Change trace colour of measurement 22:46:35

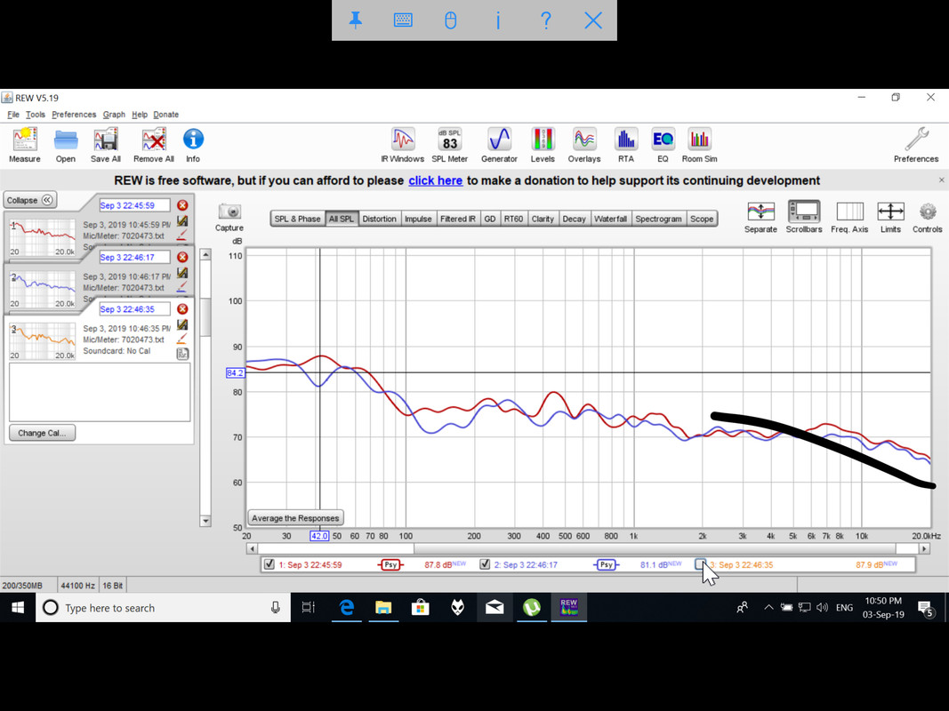(x=182, y=339)
